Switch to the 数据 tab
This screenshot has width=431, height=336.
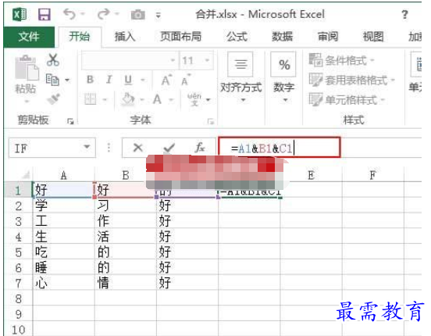tap(283, 37)
